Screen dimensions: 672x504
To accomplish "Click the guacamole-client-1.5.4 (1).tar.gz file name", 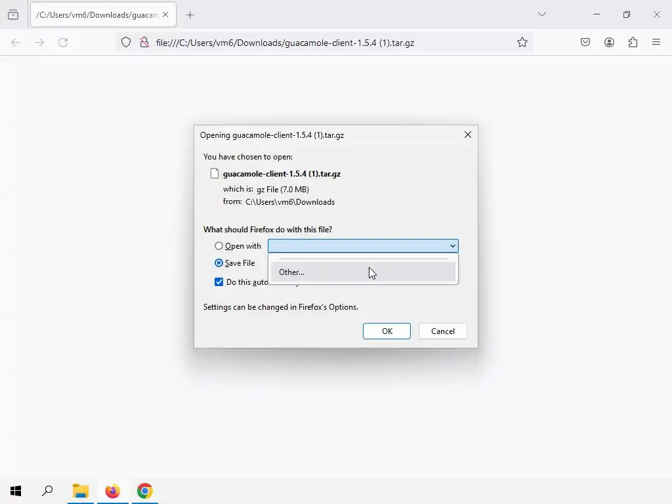I will click(282, 174).
